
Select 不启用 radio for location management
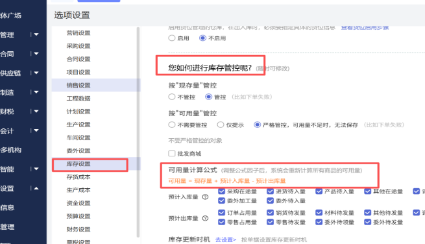[x=202, y=38]
